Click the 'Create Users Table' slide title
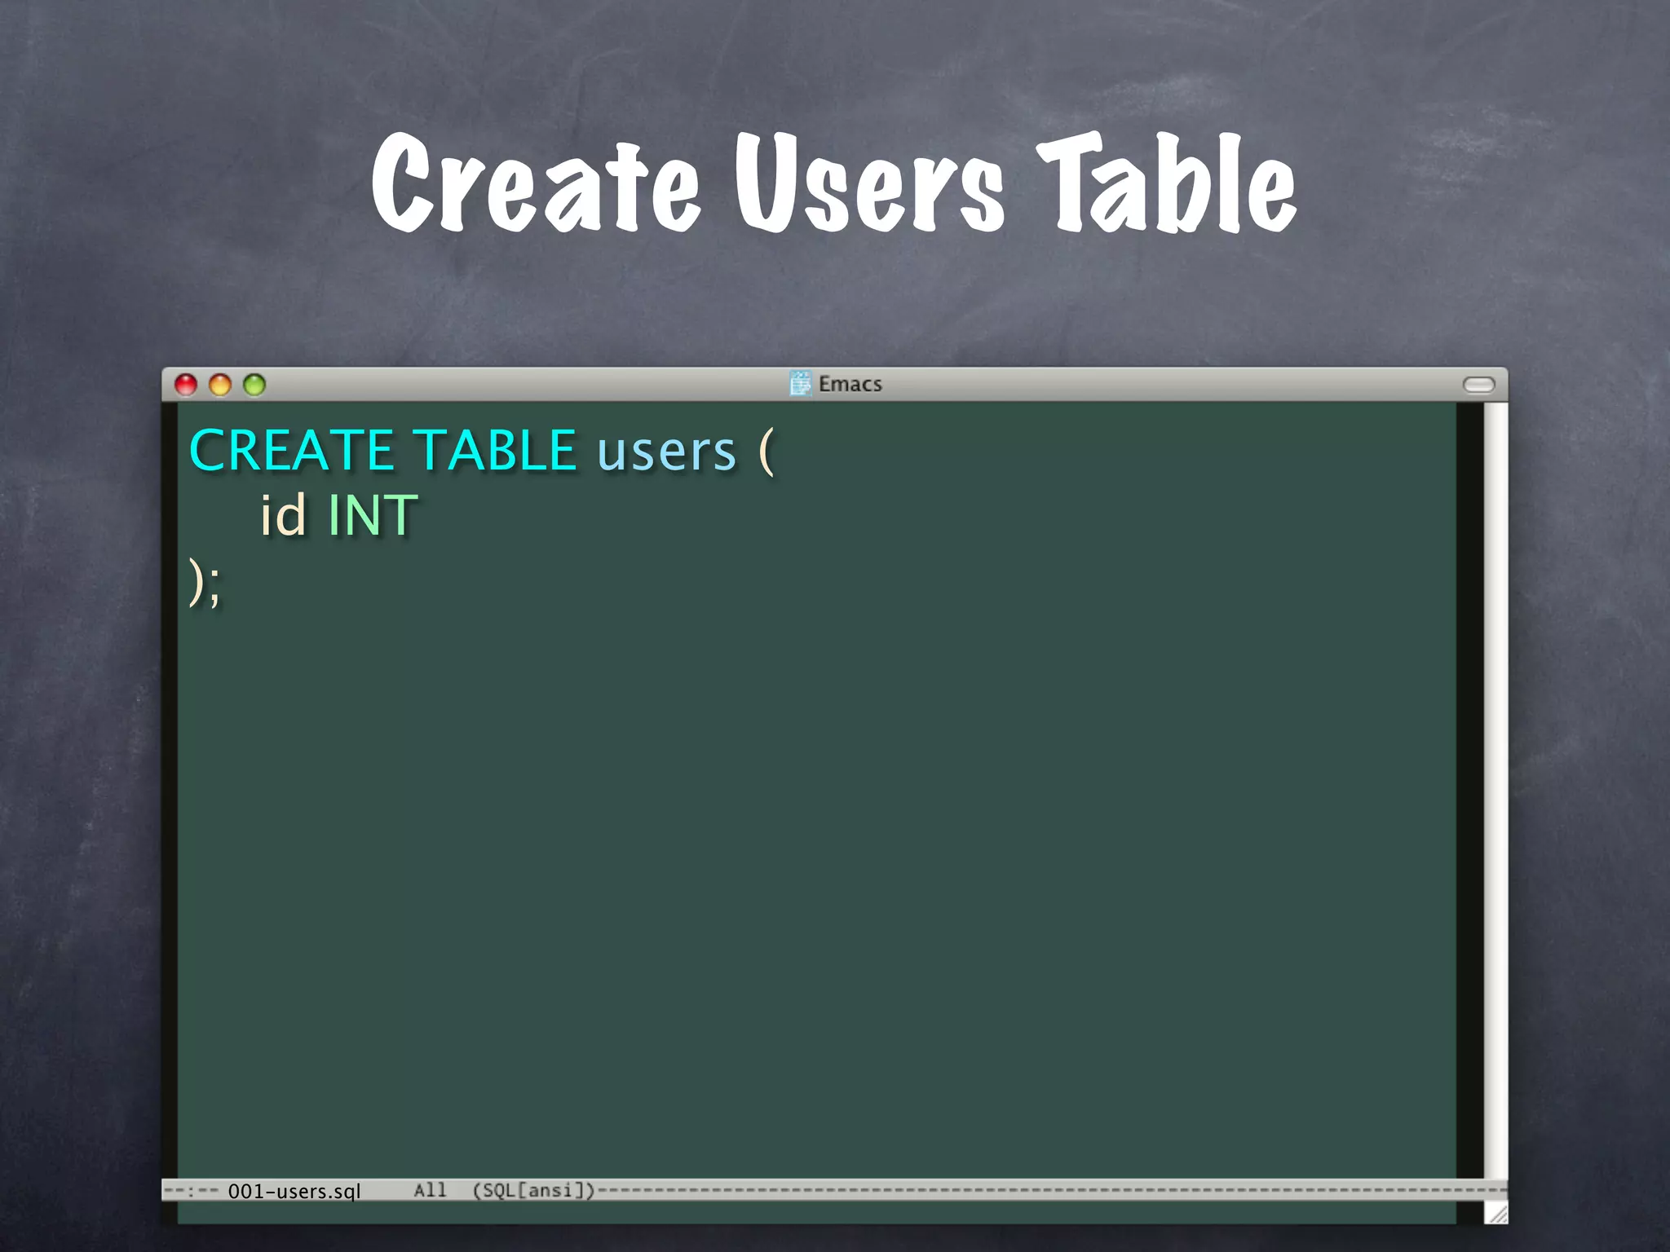The width and height of the screenshot is (1670, 1252). [833, 183]
